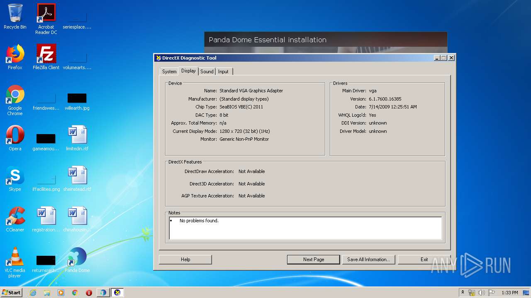The image size is (531, 298).
Task: Open Panda Dome desktop shortcut
Action: [77, 260]
